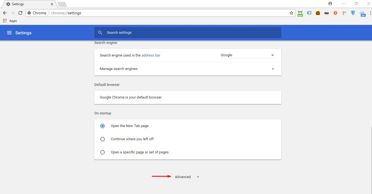Viewport: 372px width, 194px height.
Task: Open the hamburger menu beside Settings
Action: (9, 33)
